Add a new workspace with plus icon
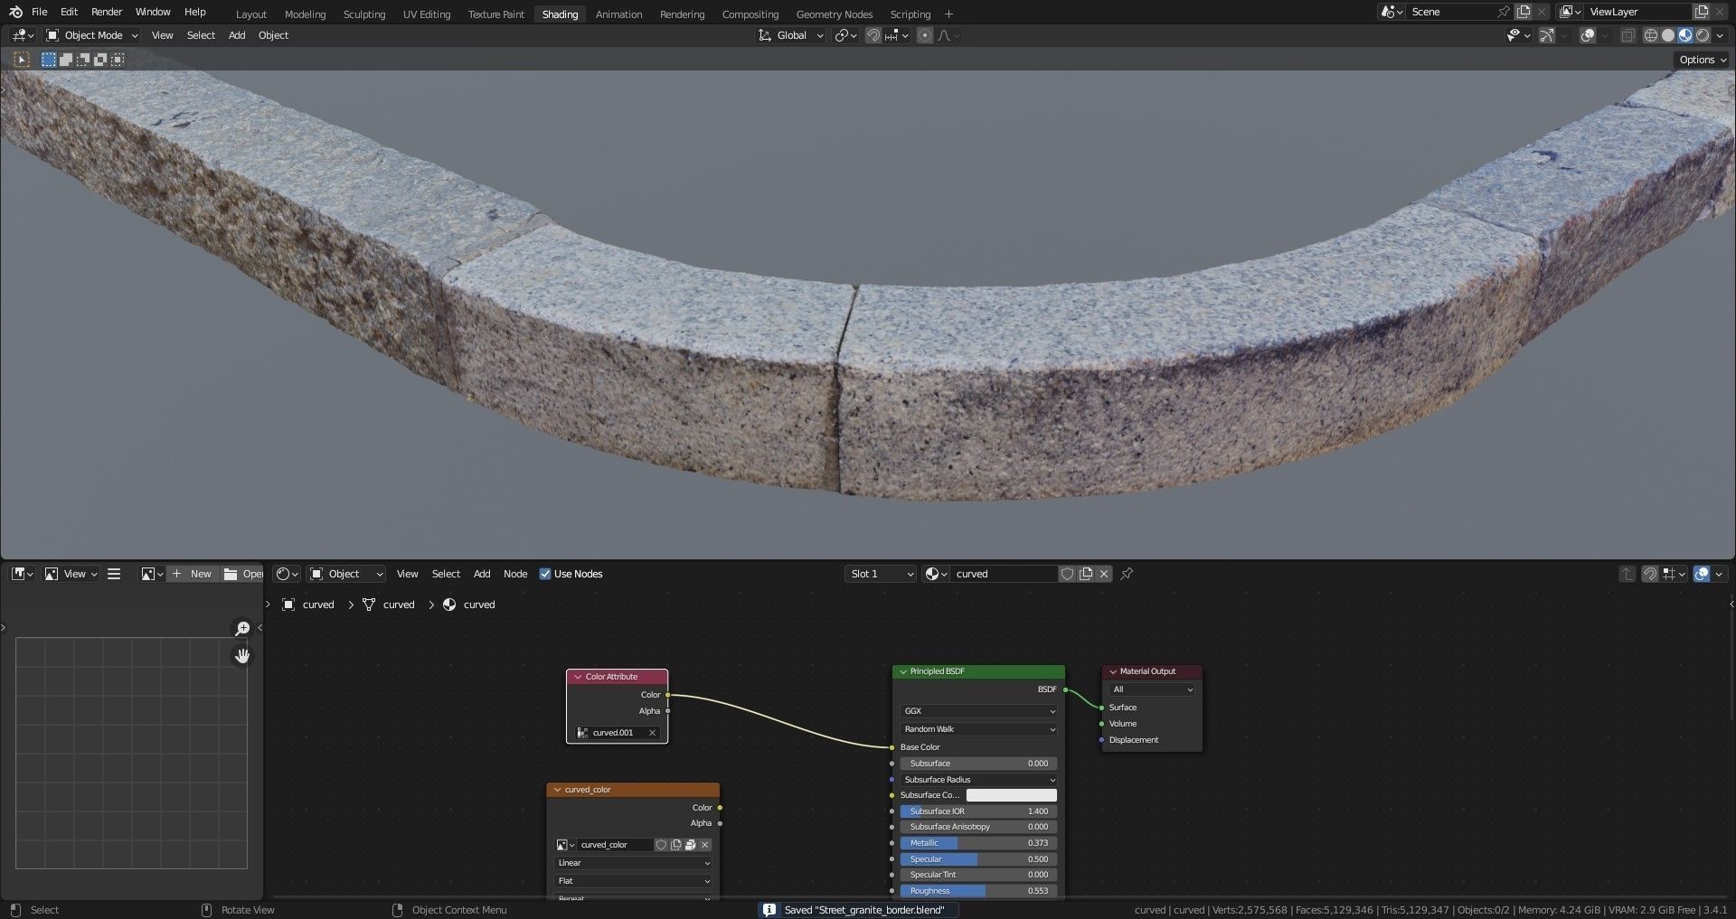 coord(948,14)
